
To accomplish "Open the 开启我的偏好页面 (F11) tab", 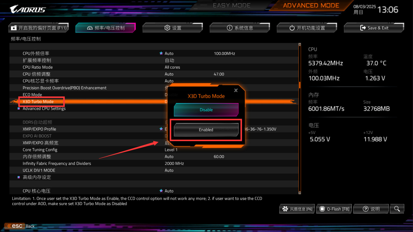I will point(39,28).
